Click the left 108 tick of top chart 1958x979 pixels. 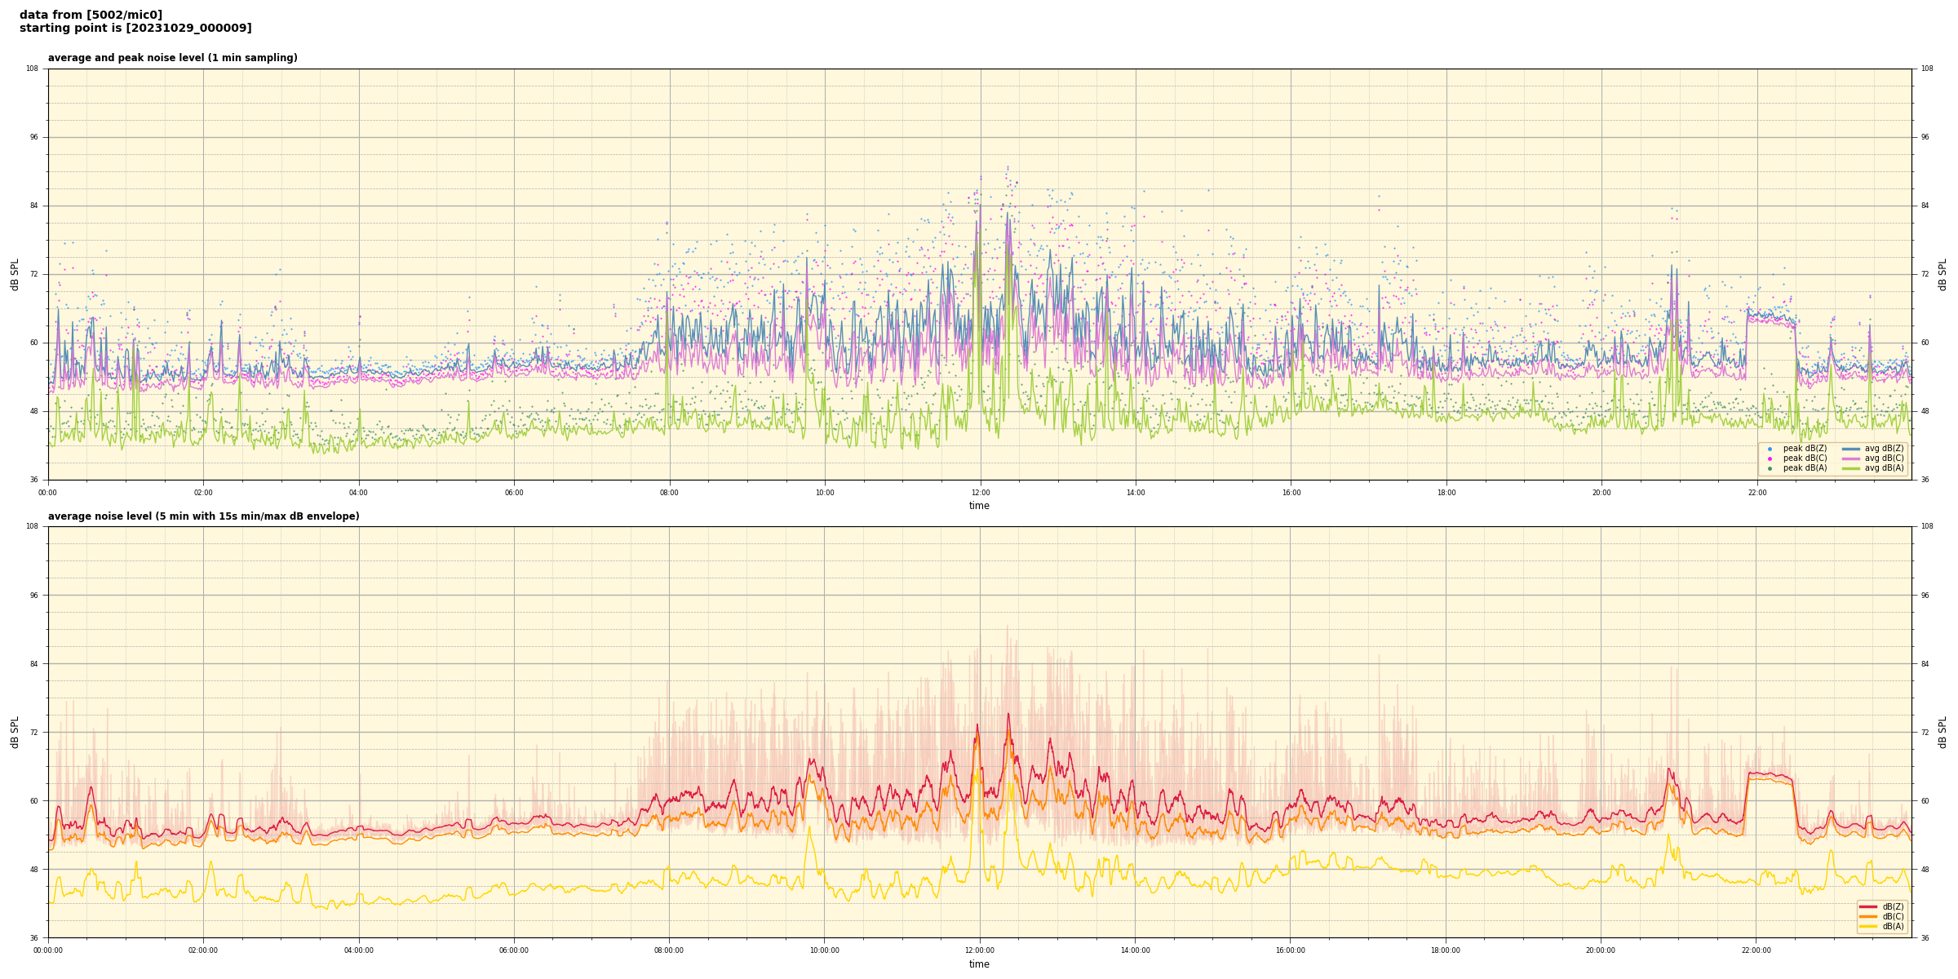pyautogui.click(x=33, y=69)
